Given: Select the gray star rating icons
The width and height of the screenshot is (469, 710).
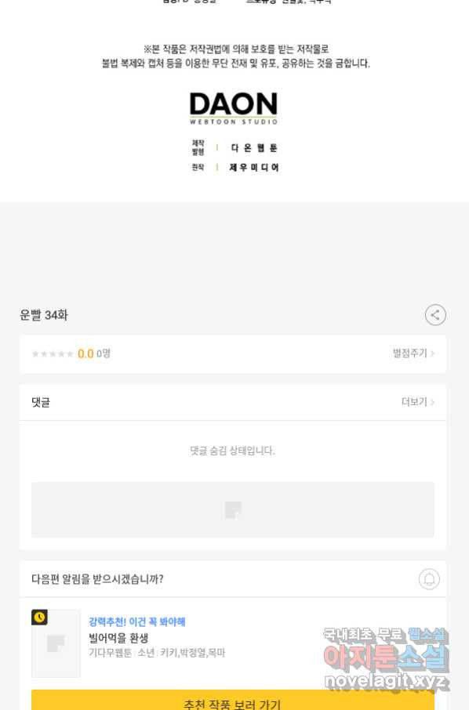Looking at the screenshot, I should (x=53, y=353).
